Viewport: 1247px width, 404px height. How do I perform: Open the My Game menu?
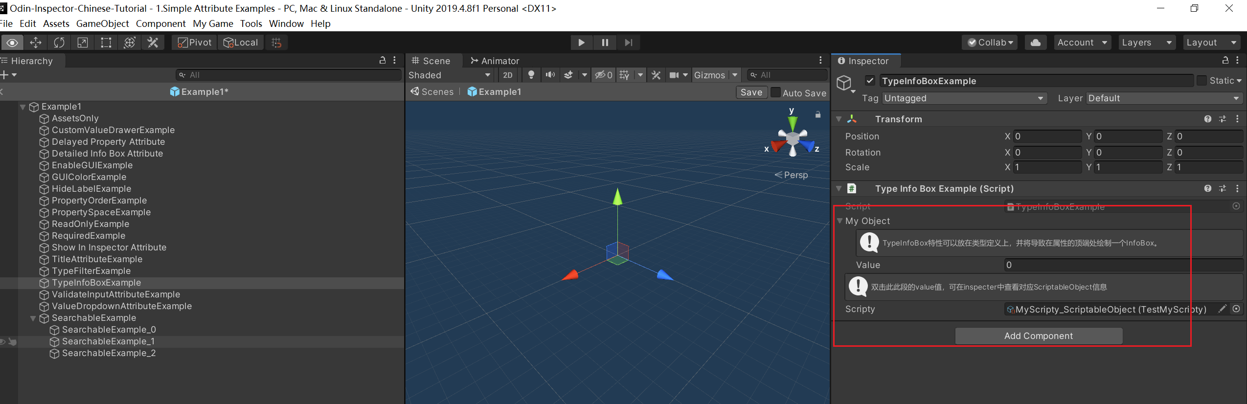213,23
